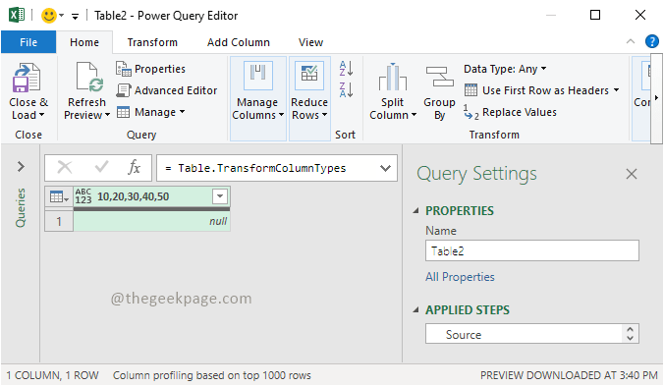
Task: Open Customize Quick Access Toolbar arrow
Action: coord(75,17)
